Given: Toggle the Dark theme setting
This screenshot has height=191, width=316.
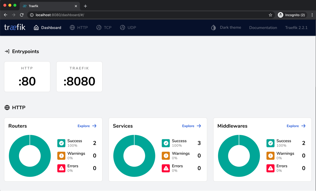Looking at the screenshot, I should pos(226,27).
